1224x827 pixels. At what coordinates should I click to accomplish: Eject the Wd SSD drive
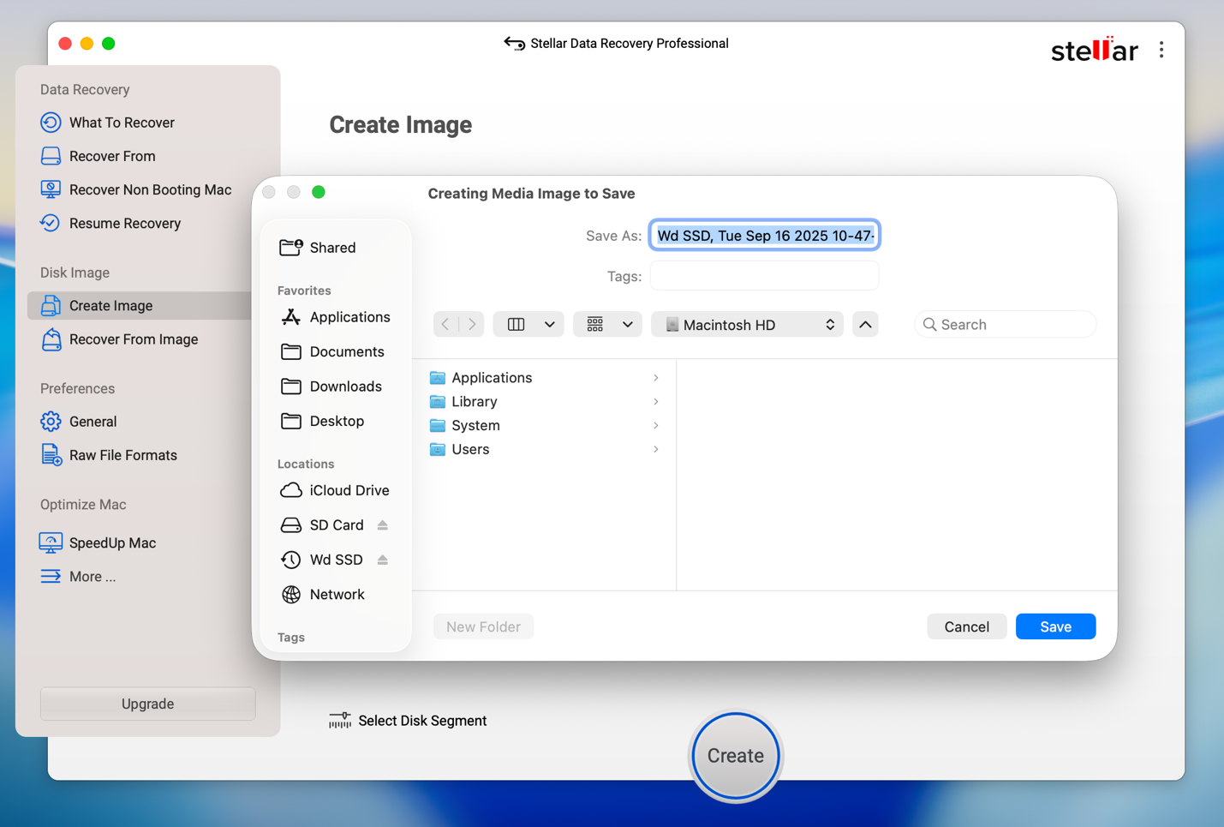pos(383,560)
